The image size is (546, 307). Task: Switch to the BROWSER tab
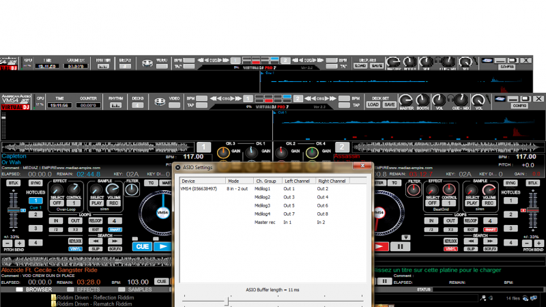tap(34, 289)
